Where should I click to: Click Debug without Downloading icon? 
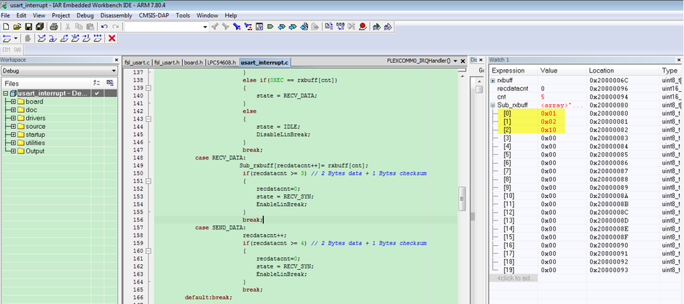tap(388, 27)
